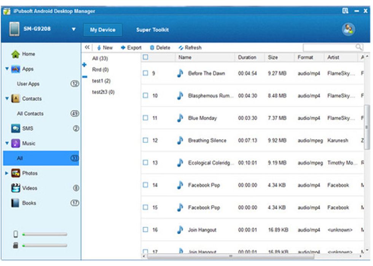The width and height of the screenshot is (373, 266).
Task: Open the Videos section
Action: [x=29, y=188]
